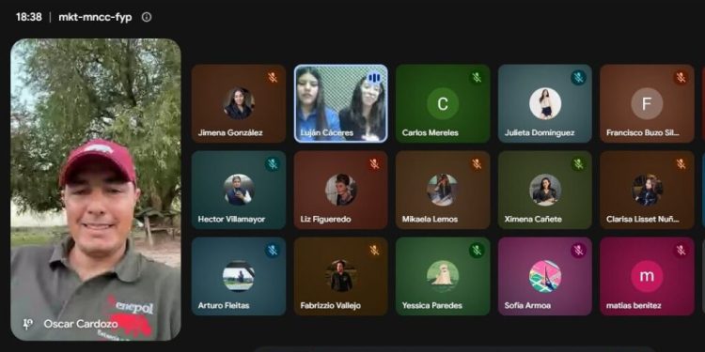705x352 pixels.
Task: Click the name label Yessica Paredes
Action: coord(432,305)
